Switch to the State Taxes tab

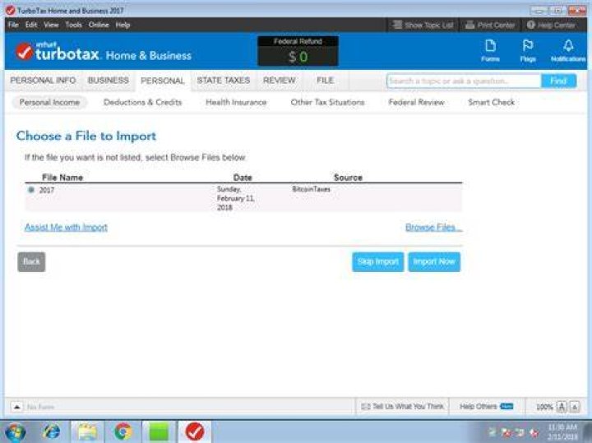224,81
